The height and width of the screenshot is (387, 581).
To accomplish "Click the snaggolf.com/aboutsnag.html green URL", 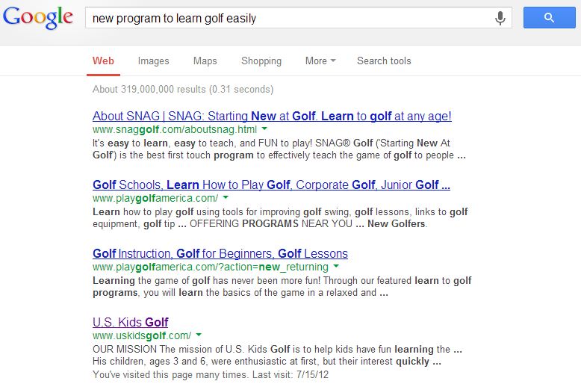I will coord(175,129).
